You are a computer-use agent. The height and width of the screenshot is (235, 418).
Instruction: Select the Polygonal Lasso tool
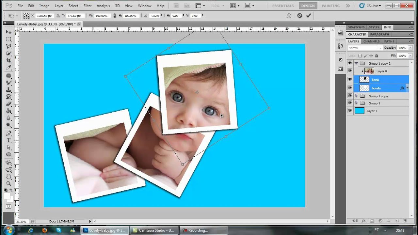coord(9,46)
